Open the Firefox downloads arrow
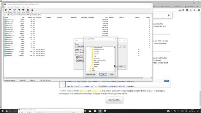 [x=191, y=10]
